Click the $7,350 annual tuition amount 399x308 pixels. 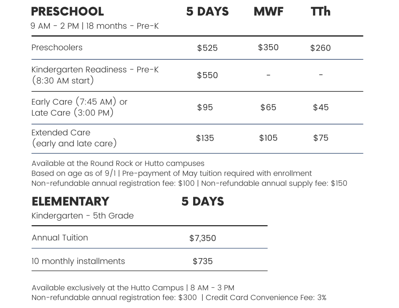pos(203,238)
